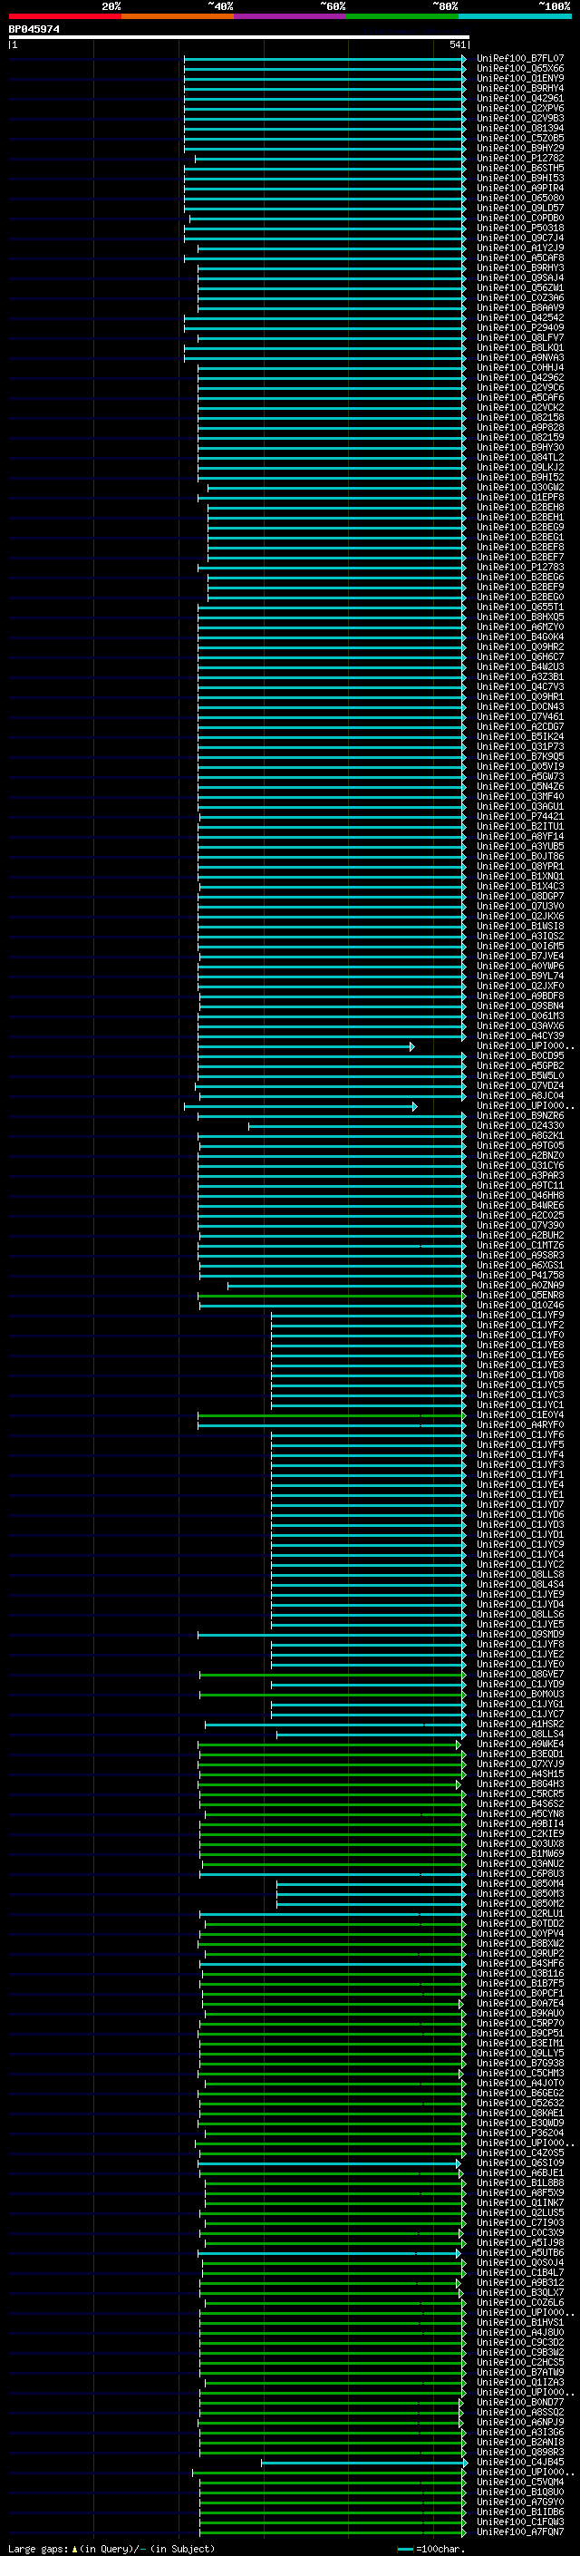Image resolution: width=580 pixels, height=2556 pixels.
Task: Click the cyan ~100% identity legend segment
Action: 515,16
